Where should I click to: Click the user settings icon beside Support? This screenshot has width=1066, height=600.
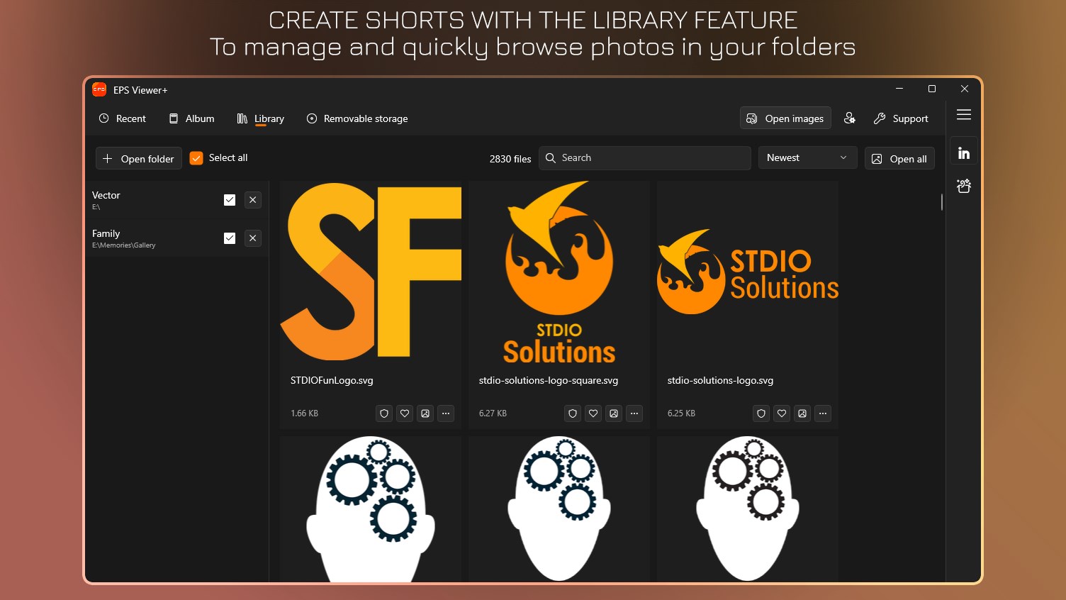click(849, 118)
